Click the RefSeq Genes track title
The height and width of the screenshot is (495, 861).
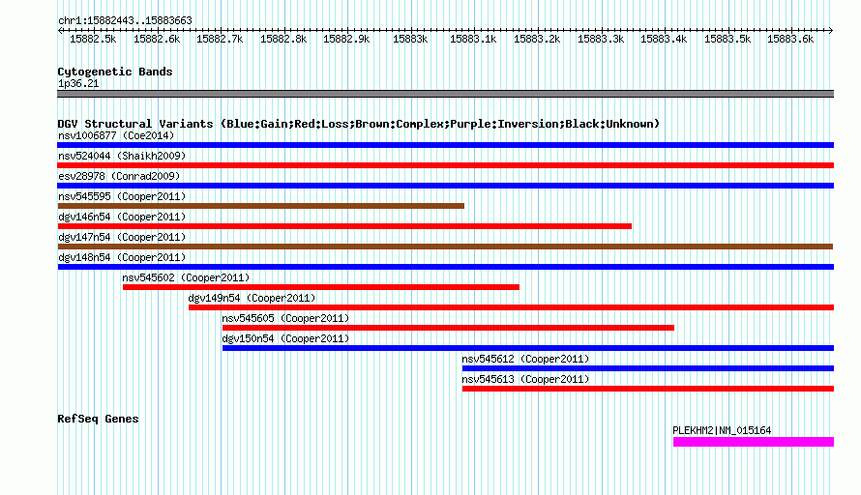click(x=98, y=419)
